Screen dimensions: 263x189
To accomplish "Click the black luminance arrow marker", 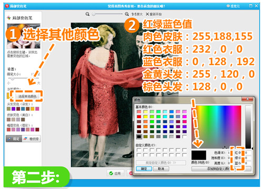I will [252, 149].
